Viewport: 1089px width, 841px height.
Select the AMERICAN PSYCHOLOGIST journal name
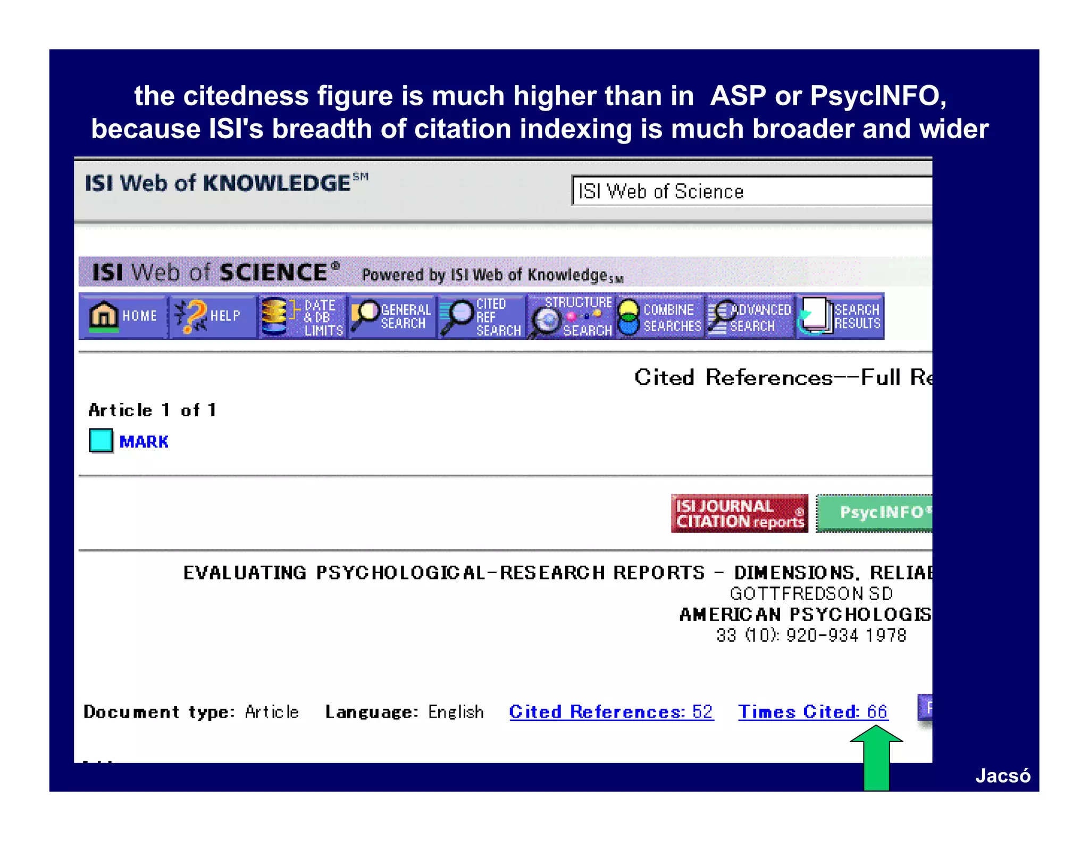click(805, 615)
